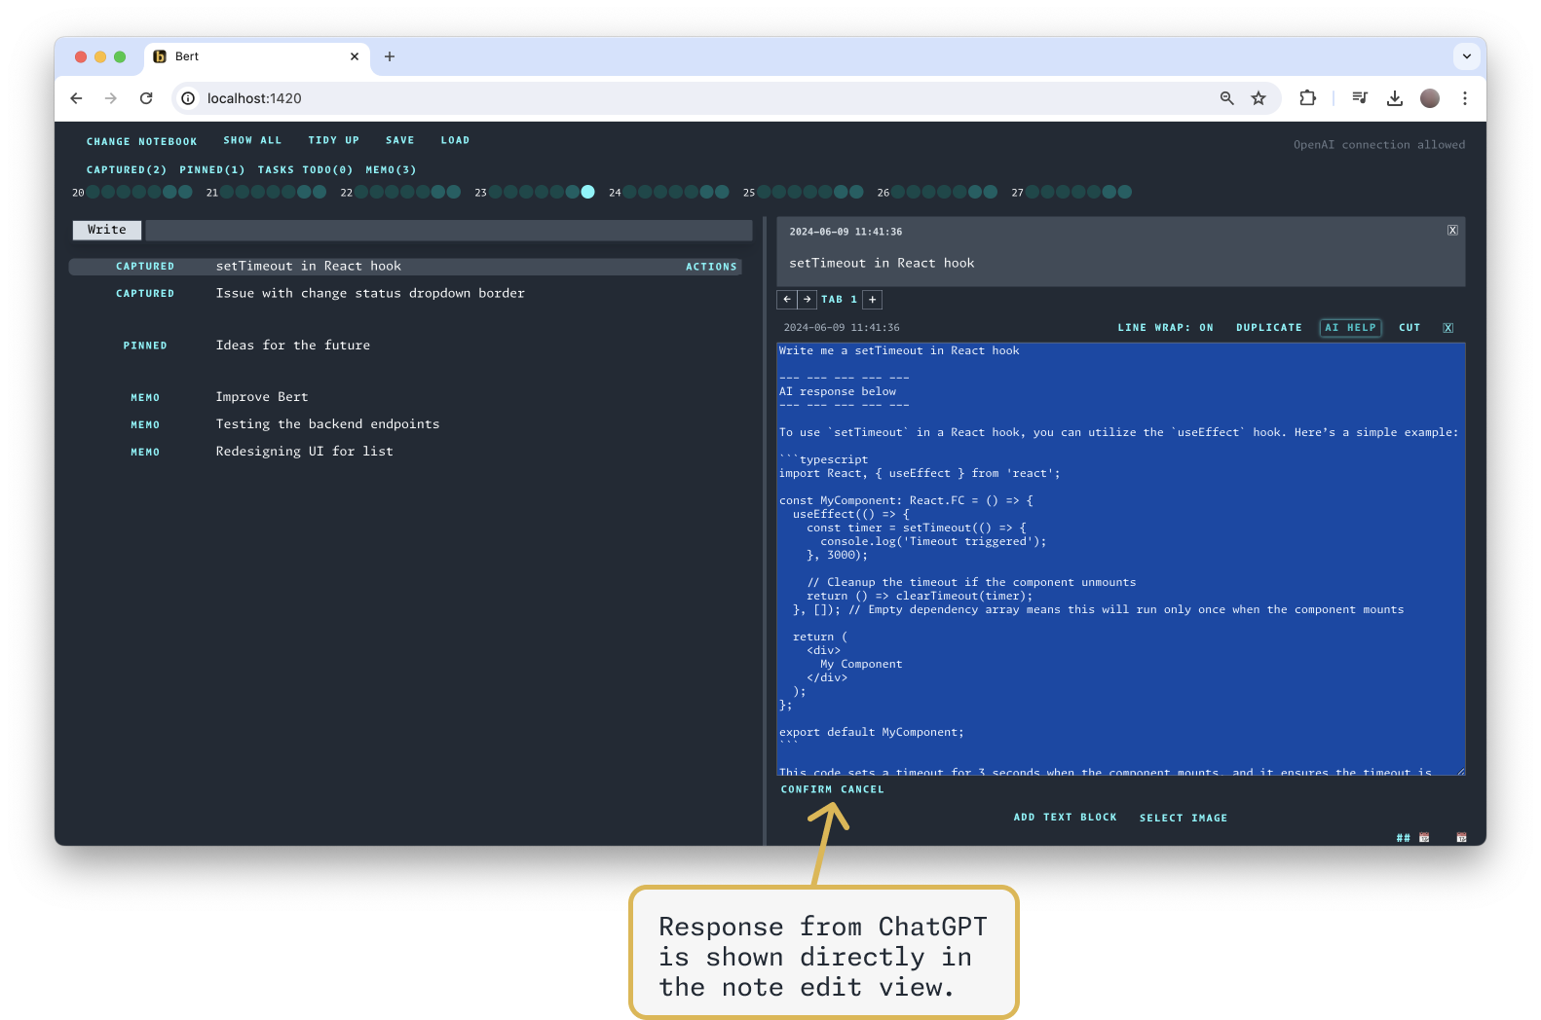Grab the text area resize handle corner
1541x1020 pixels.
click(1460, 771)
